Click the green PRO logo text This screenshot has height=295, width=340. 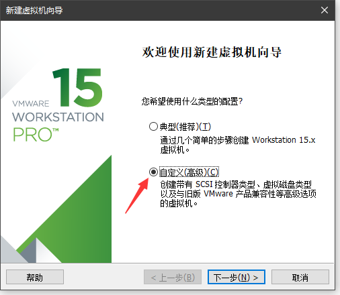pos(36,135)
